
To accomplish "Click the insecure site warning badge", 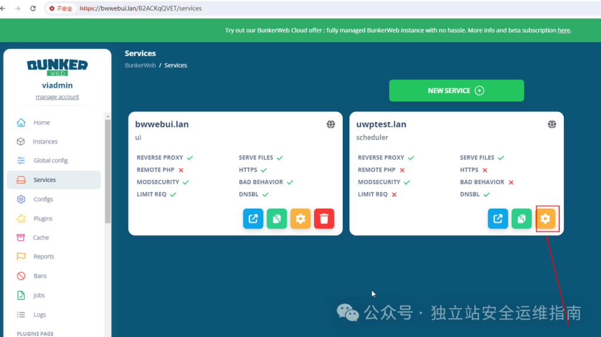I will tap(61, 8).
